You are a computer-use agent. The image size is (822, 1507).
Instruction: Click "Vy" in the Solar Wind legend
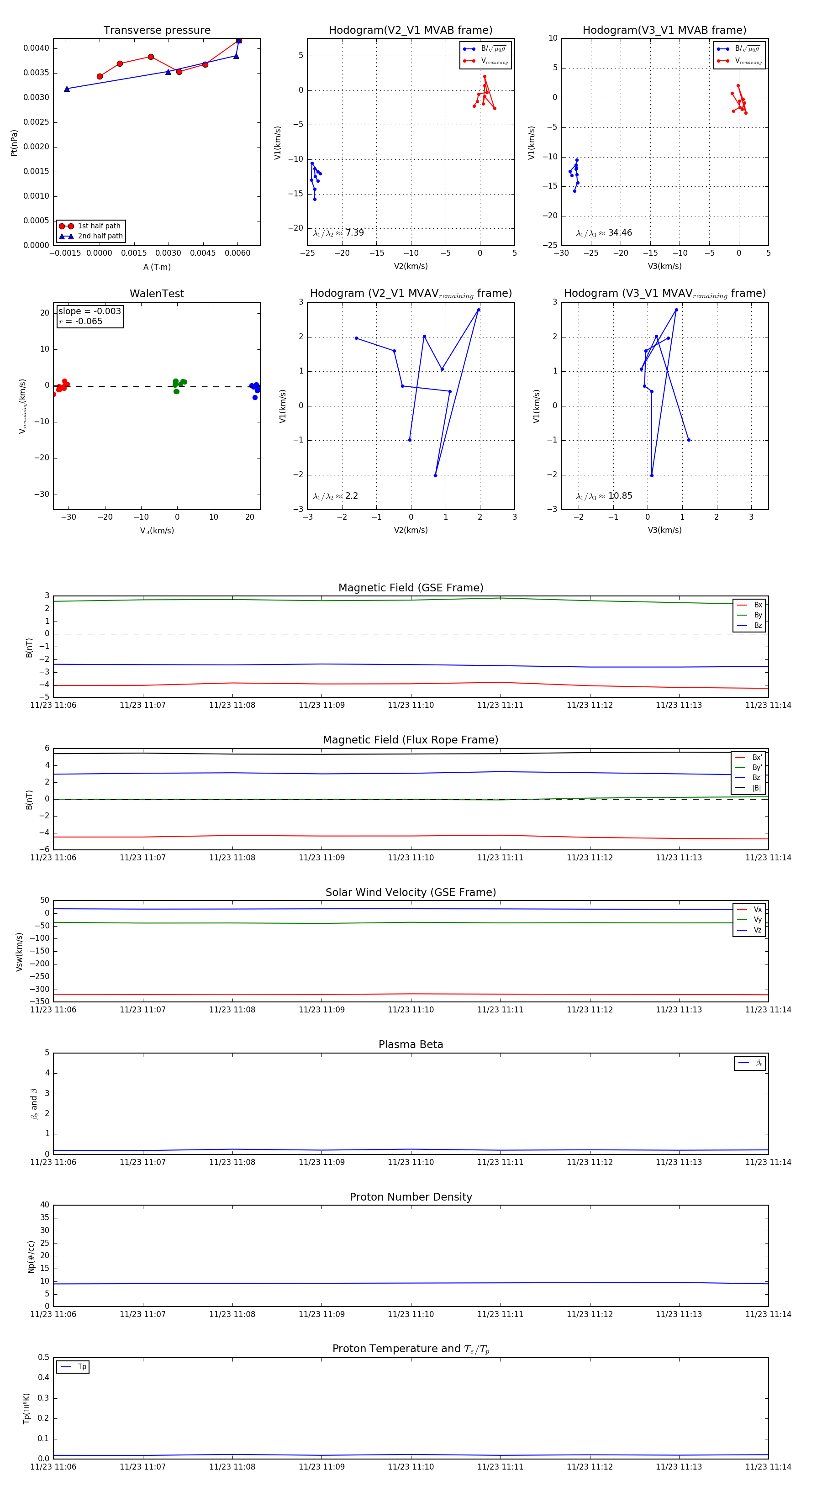tap(758, 920)
